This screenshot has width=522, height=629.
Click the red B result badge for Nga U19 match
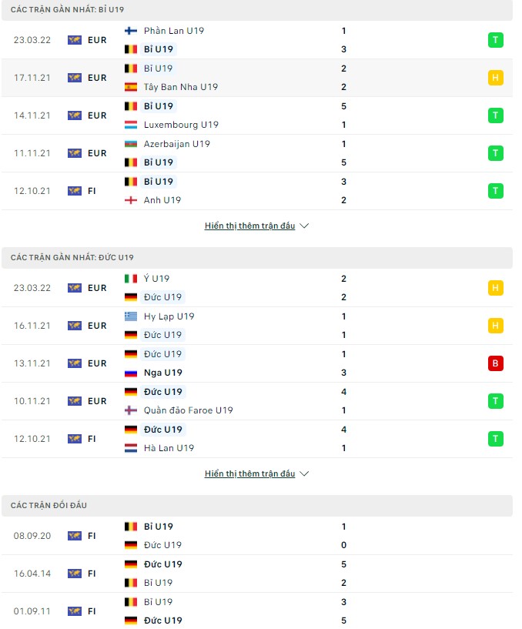496,363
